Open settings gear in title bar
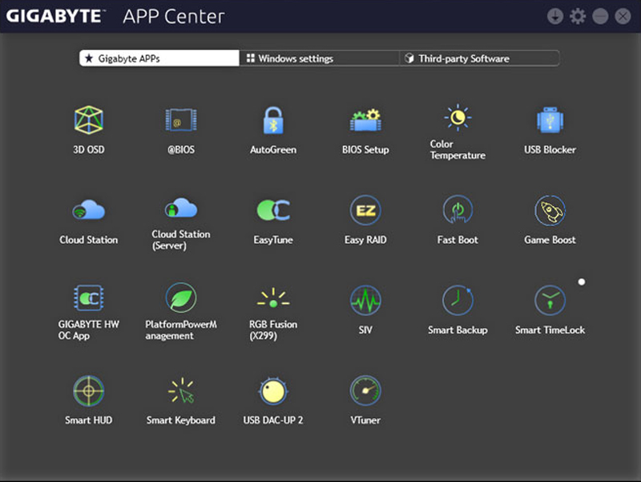Viewport: 641px width, 482px height. point(578,16)
